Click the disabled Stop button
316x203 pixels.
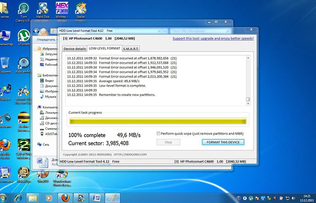point(168,142)
